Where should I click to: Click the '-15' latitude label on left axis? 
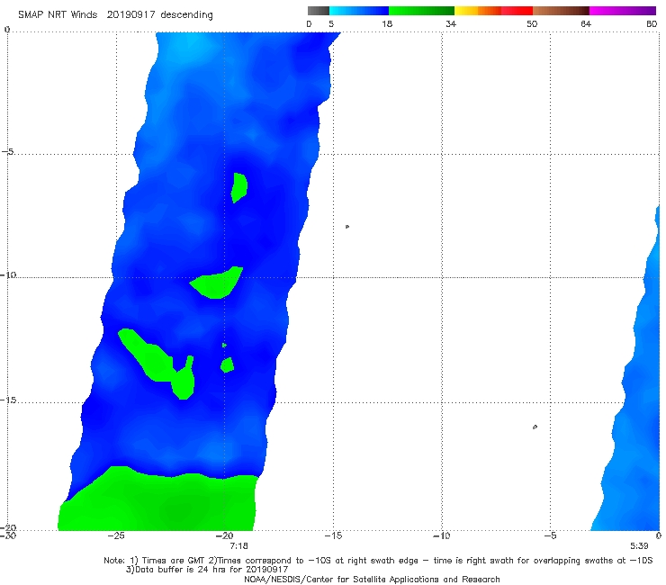(x=8, y=400)
